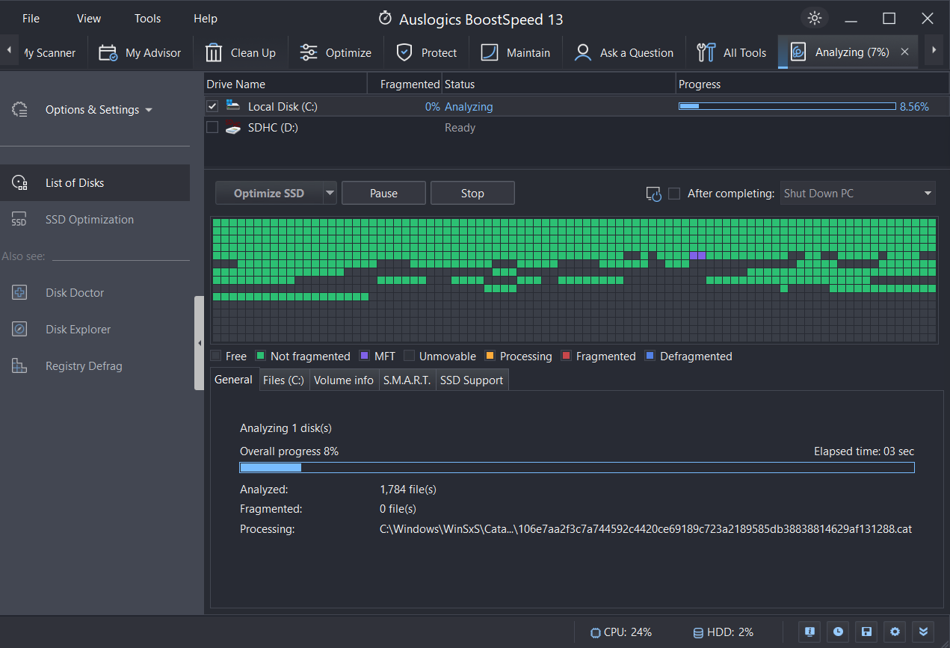Click the purple MFT cluster block
The width and height of the screenshot is (950, 648).
697,256
